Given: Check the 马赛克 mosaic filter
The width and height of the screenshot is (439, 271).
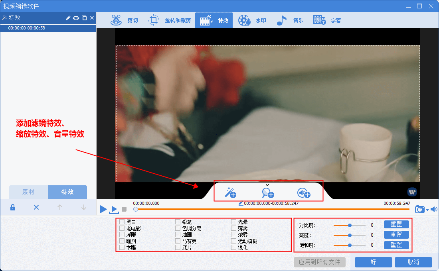Looking at the screenshot, I should (x=178, y=241).
